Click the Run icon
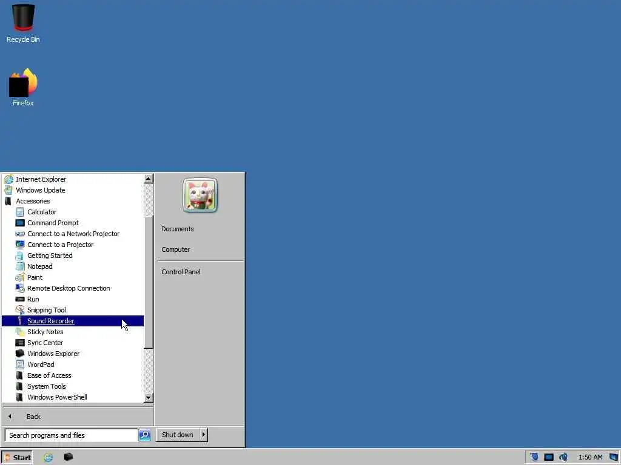621x465 pixels. 20,299
